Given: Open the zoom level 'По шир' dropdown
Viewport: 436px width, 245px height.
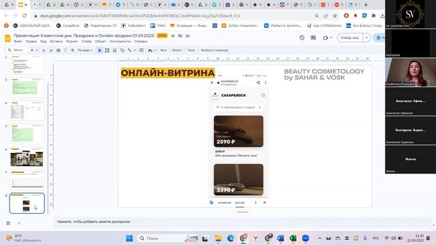Looking at the screenshot, I should (84, 50).
